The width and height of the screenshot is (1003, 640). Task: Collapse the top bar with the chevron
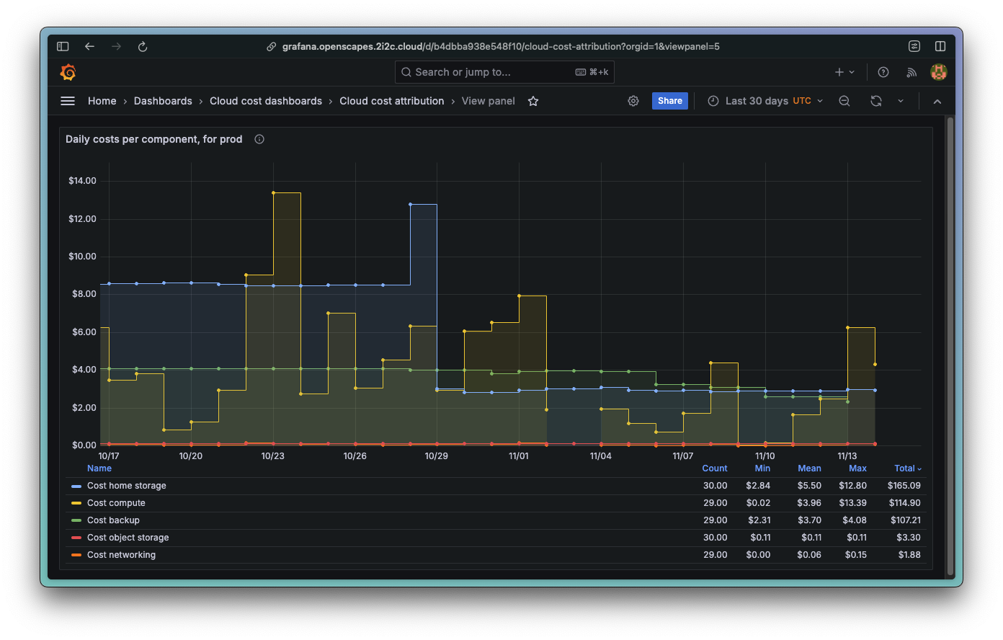(937, 101)
